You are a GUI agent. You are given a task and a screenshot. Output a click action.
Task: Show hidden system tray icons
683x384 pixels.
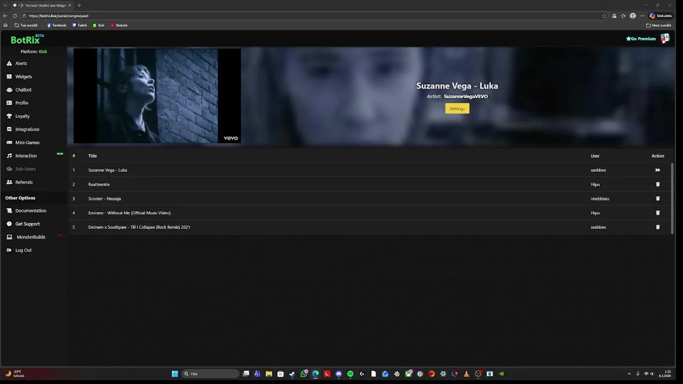coord(629,374)
